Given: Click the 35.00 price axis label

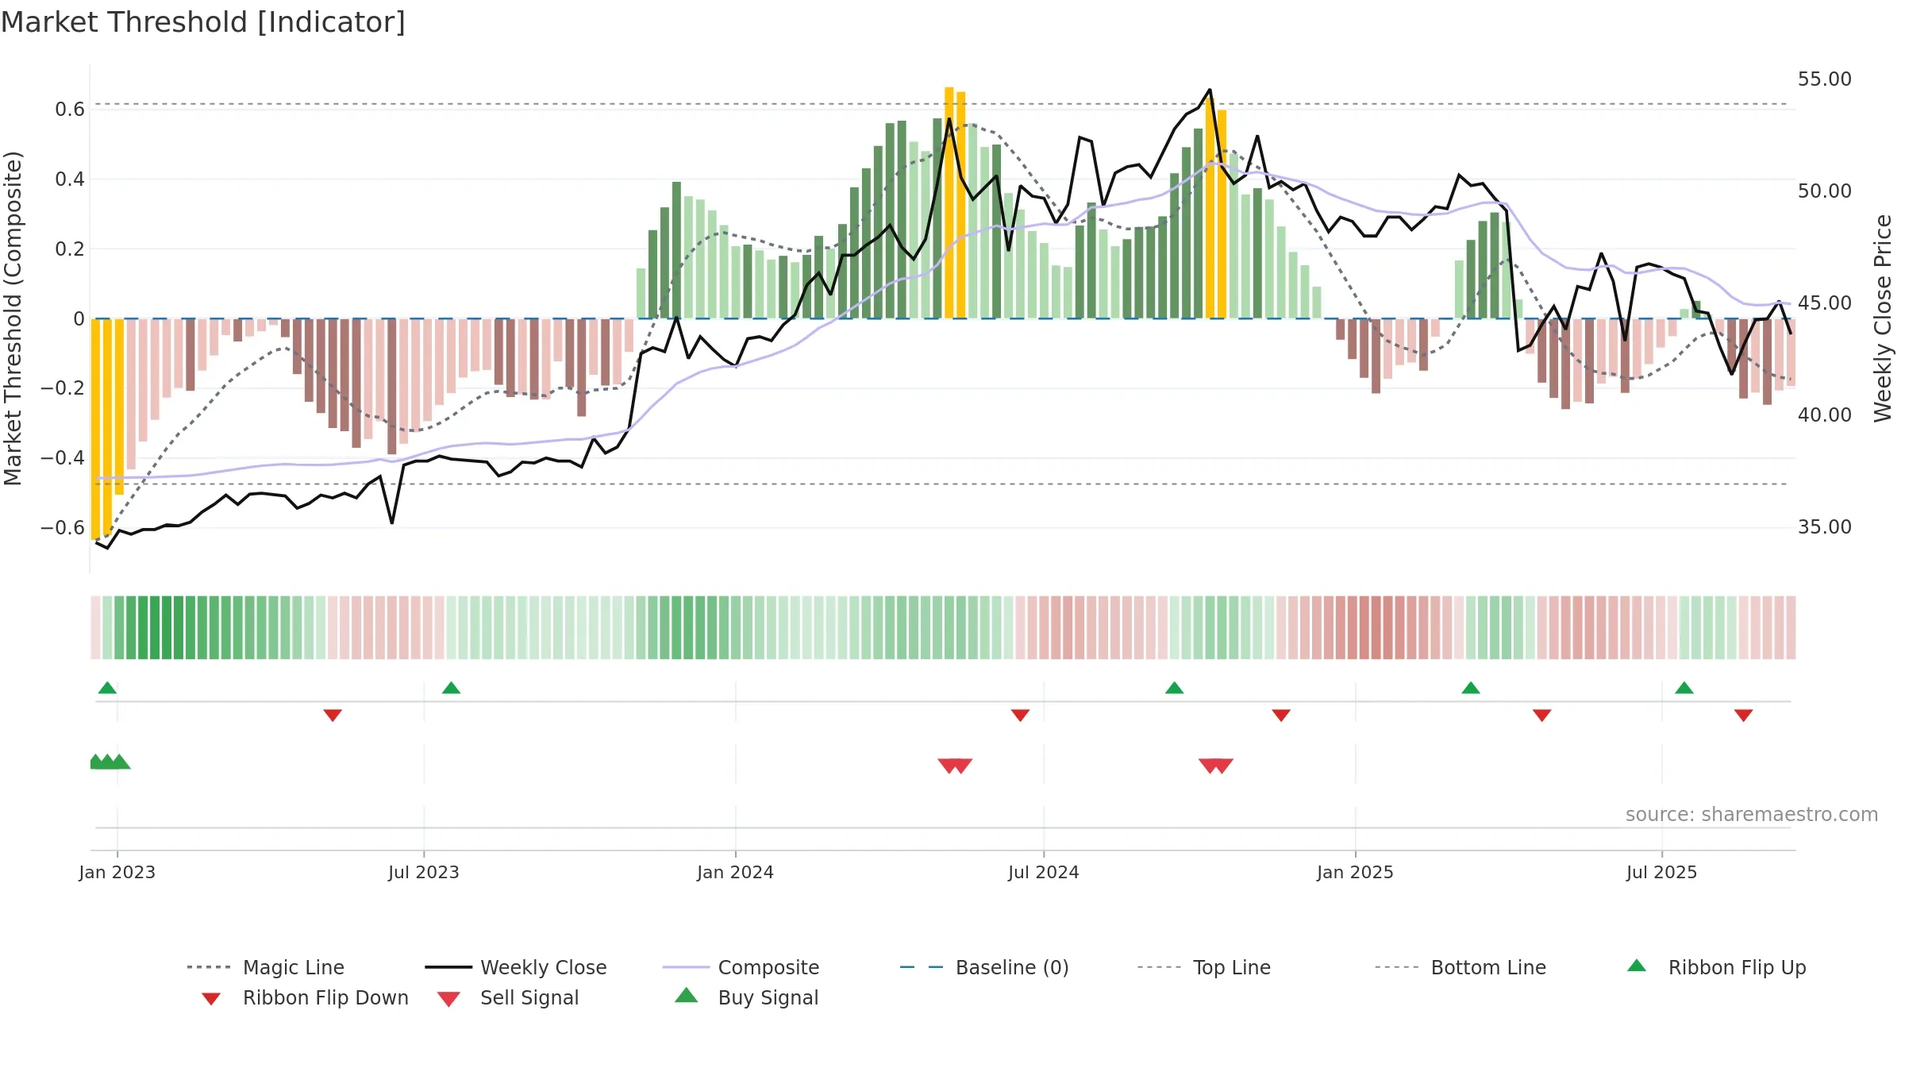Looking at the screenshot, I should [x=1825, y=527].
